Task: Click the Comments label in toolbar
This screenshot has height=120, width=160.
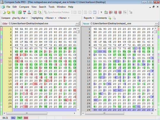Action: [102, 18]
